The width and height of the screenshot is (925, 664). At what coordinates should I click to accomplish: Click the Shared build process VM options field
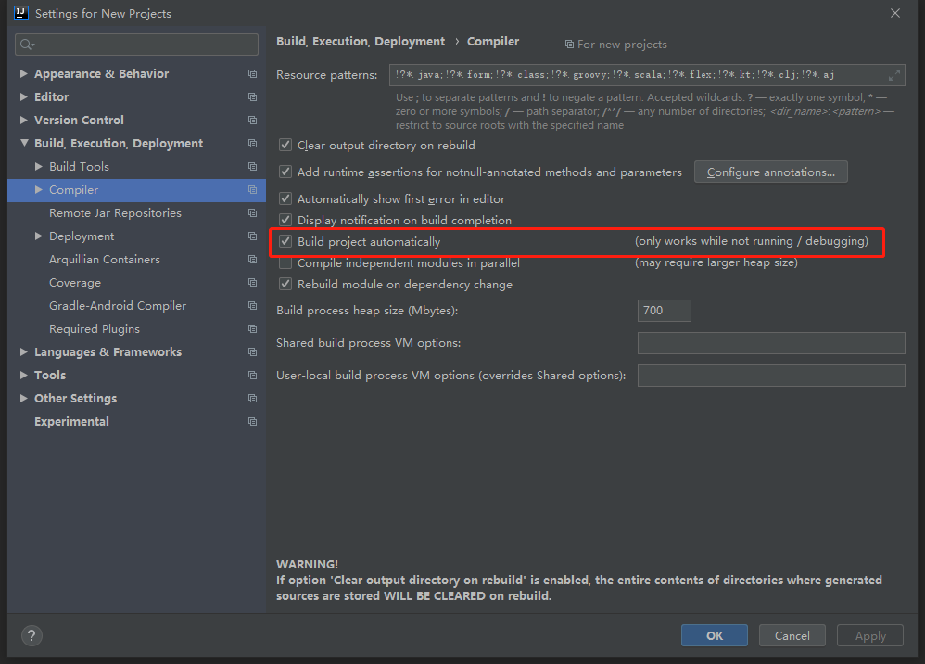[x=770, y=343]
